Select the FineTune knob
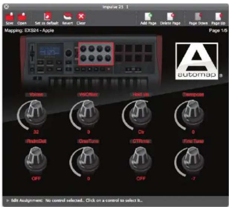The height and width of the screenshot is (207, 229). point(193,160)
